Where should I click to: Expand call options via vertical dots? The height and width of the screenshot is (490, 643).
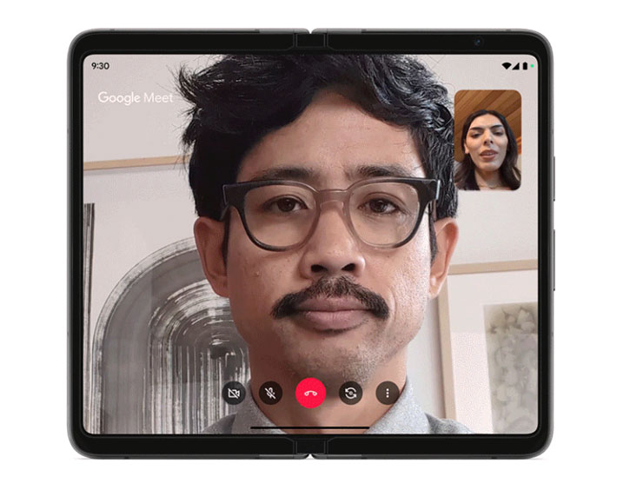click(x=388, y=393)
